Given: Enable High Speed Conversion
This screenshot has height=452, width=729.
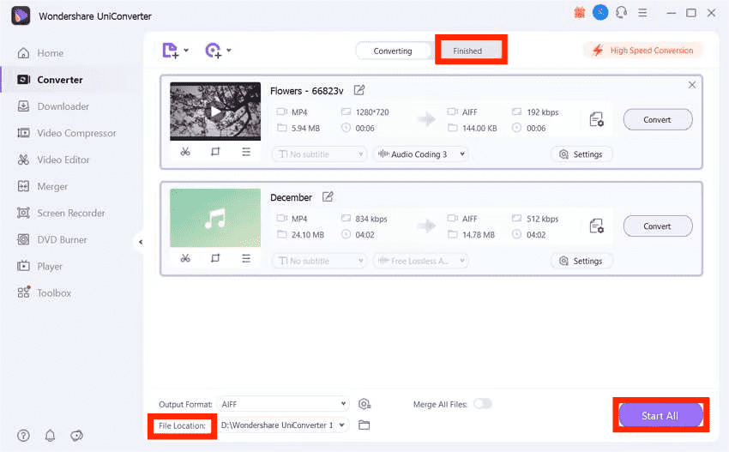Looking at the screenshot, I should click(643, 51).
